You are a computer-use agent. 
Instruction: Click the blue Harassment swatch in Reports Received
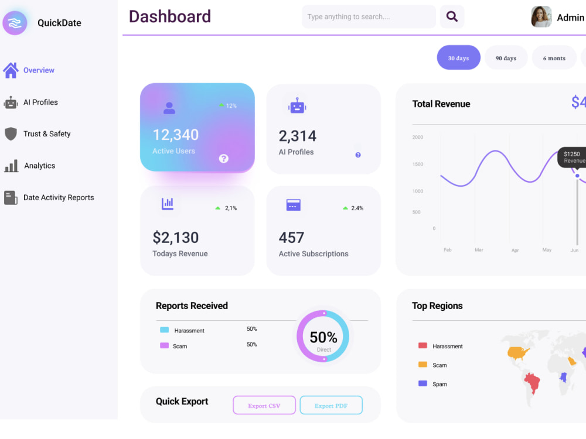click(165, 330)
